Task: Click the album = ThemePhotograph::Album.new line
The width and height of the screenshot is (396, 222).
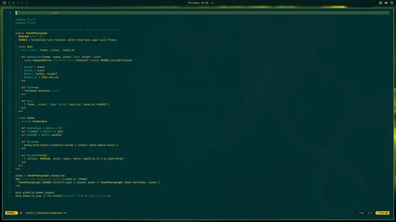Action: coord(40,175)
